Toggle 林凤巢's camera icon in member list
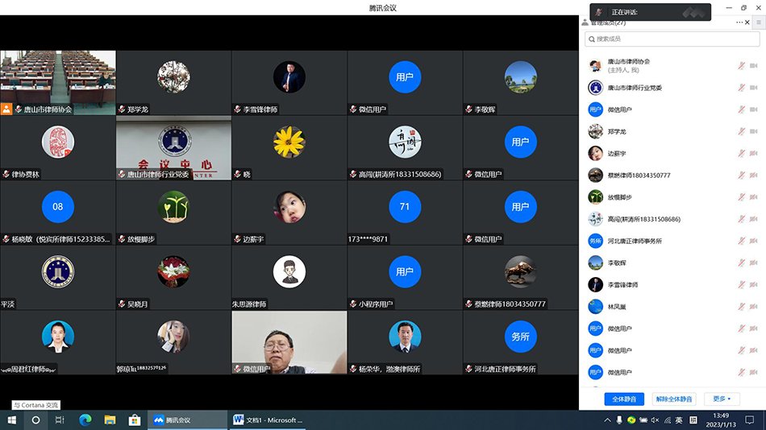The image size is (766, 430). click(x=753, y=307)
